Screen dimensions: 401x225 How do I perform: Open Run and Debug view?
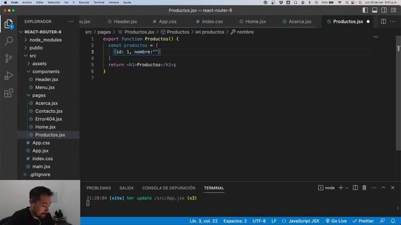pos(9,76)
